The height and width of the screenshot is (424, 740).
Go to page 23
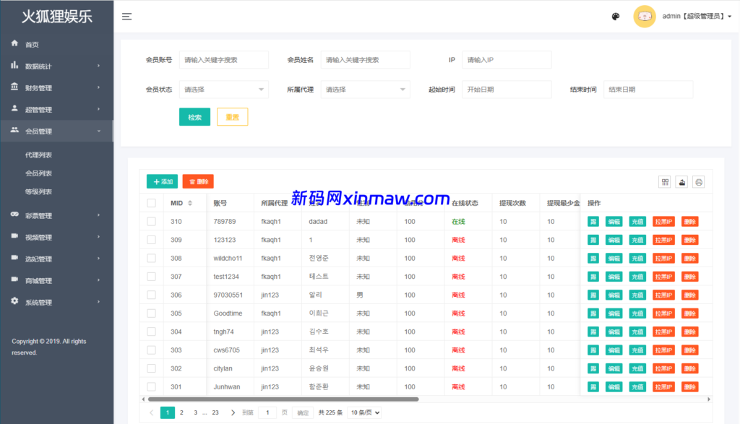[x=215, y=412]
